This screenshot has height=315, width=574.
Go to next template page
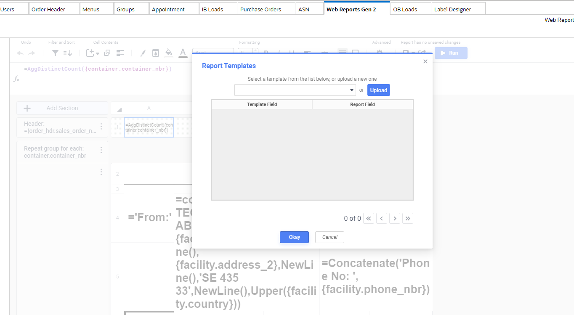(395, 218)
